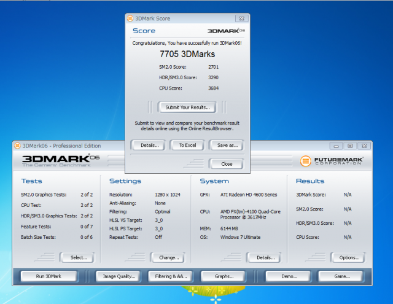This screenshot has height=304, width=393.
Task: Click the 3DMark06 Gamers' Benchmark logo
Action: pos(60,161)
